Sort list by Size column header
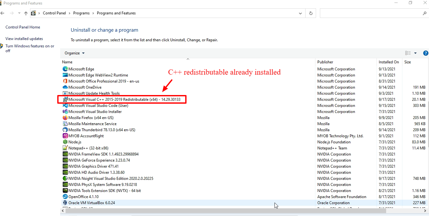The height and width of the screenshot is (216, 429). coord(415,62)
